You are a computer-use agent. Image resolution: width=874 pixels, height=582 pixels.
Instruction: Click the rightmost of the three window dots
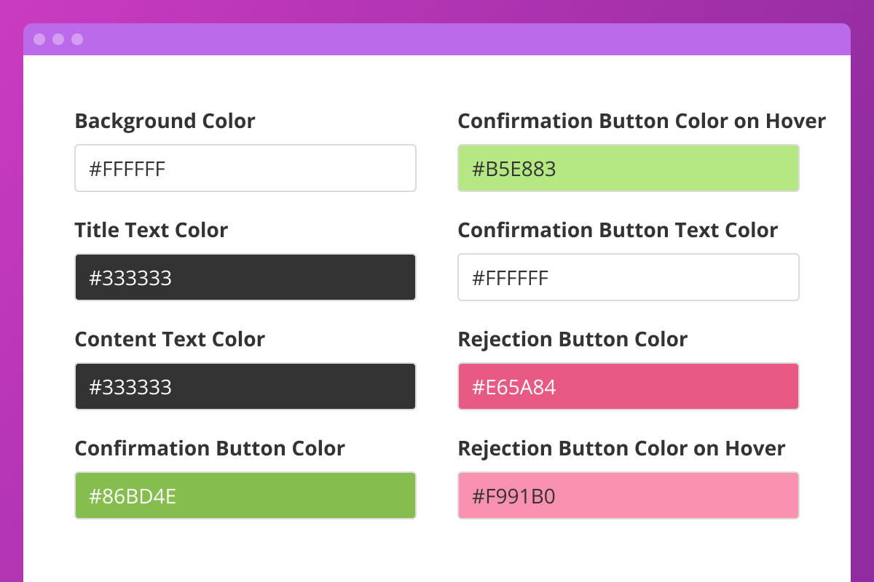77,39
